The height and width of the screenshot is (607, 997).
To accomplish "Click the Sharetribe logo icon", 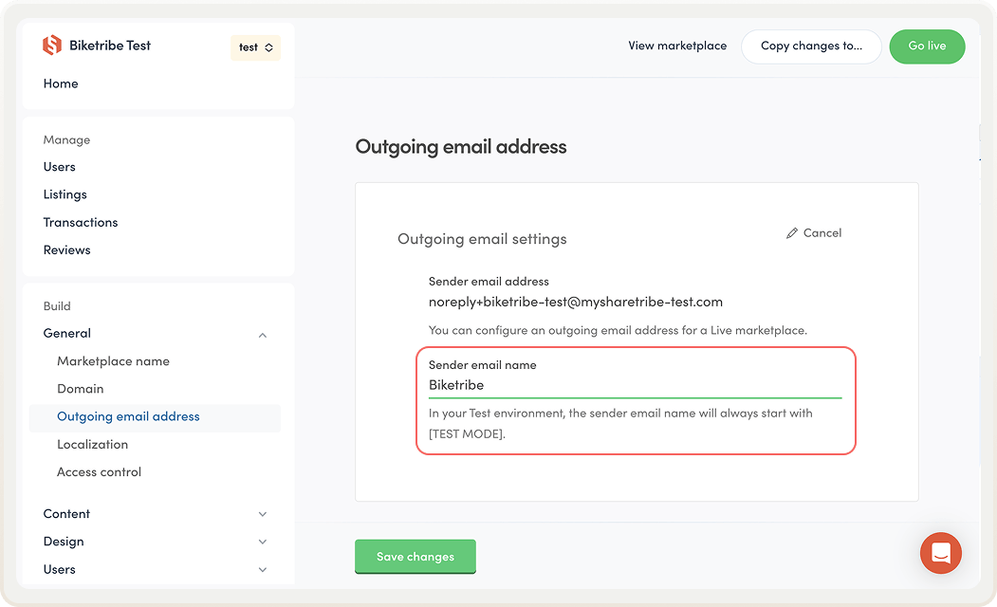I will tap(49, 45).
